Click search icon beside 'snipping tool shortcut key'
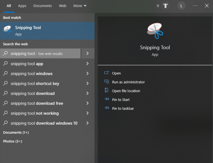The width and height of the screenshot is (213, 163). tap(6, 83)
